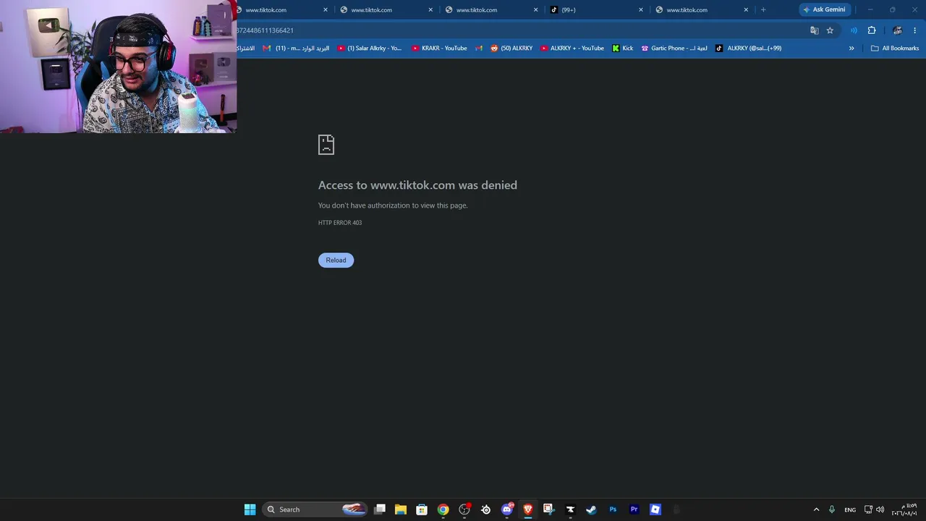Click the blue sound waves toolbar icon
Viewport: 926px width, 521px height.
(x=854, y=30)
